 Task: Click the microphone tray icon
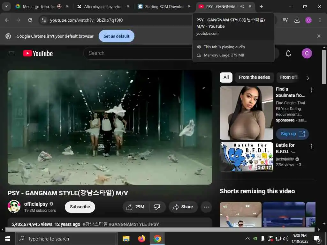point(262,239)
